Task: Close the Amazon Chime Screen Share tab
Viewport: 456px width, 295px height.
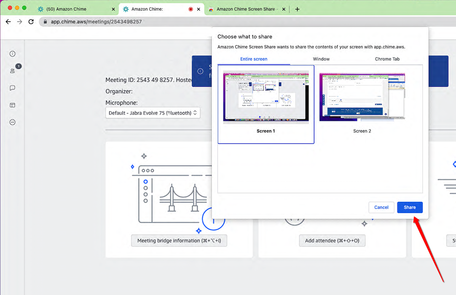Action: pyautogui.click(x=284, y=9)
